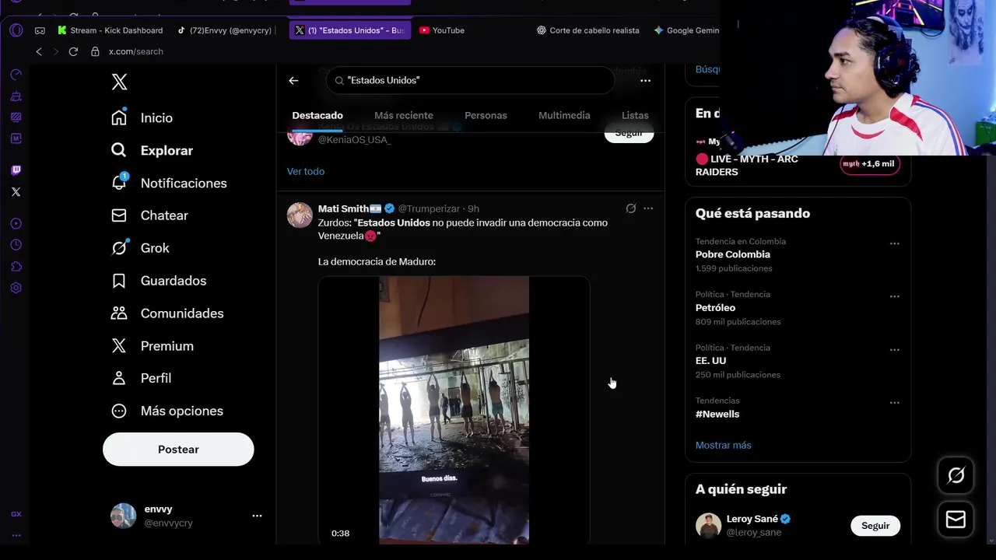This screenshot has width=996, height=560.
Task: Open Settings gear icon in sidebar
Action: 16,288
